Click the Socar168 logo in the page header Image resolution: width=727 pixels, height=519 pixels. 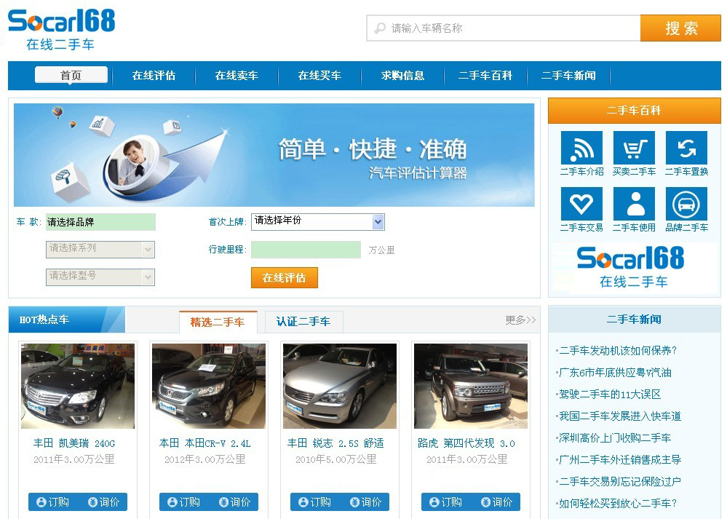[x=61, y=29]
